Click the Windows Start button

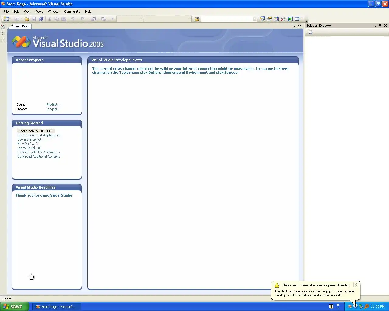coord(14,306)
